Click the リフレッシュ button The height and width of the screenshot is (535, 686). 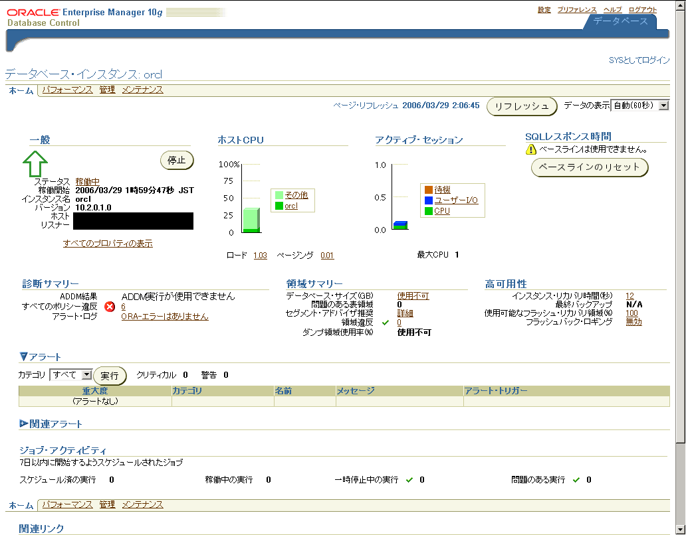(522, 106)
